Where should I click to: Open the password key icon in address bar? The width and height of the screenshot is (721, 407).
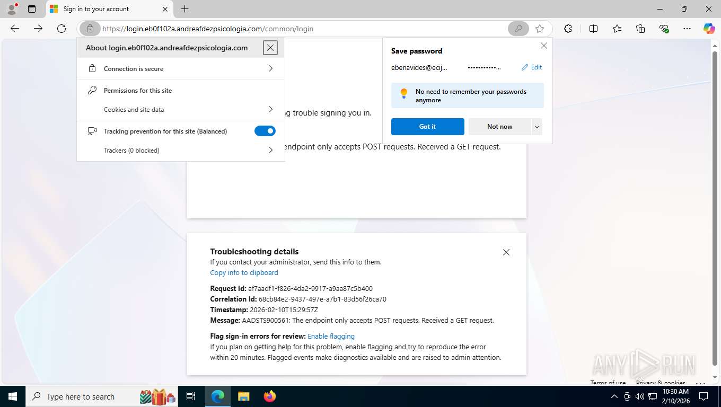click(x=518, y=29)
